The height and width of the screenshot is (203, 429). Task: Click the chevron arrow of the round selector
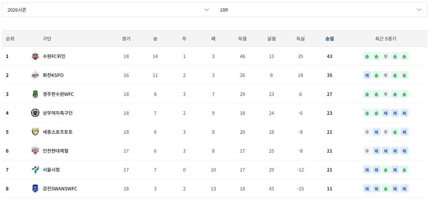[419, 10]
